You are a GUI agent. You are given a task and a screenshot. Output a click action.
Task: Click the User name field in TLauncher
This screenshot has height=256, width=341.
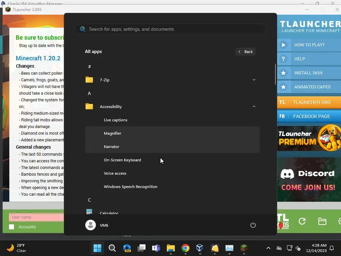point(36,217)
